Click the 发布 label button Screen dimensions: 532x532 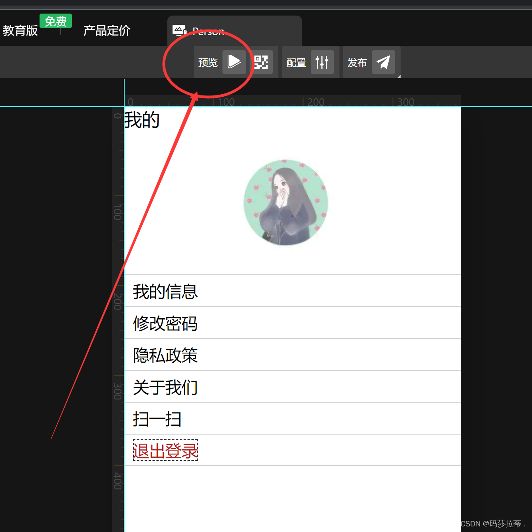[x=357, y=63]
